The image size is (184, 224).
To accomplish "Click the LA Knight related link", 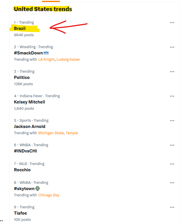I will click(46, 60).
